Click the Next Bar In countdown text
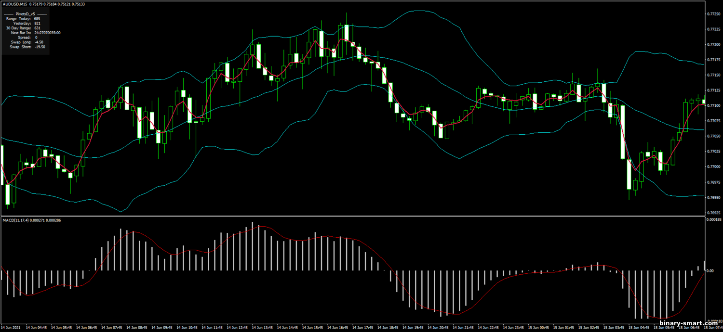Screen dimensions: 723x332 (x=47, y=33)
